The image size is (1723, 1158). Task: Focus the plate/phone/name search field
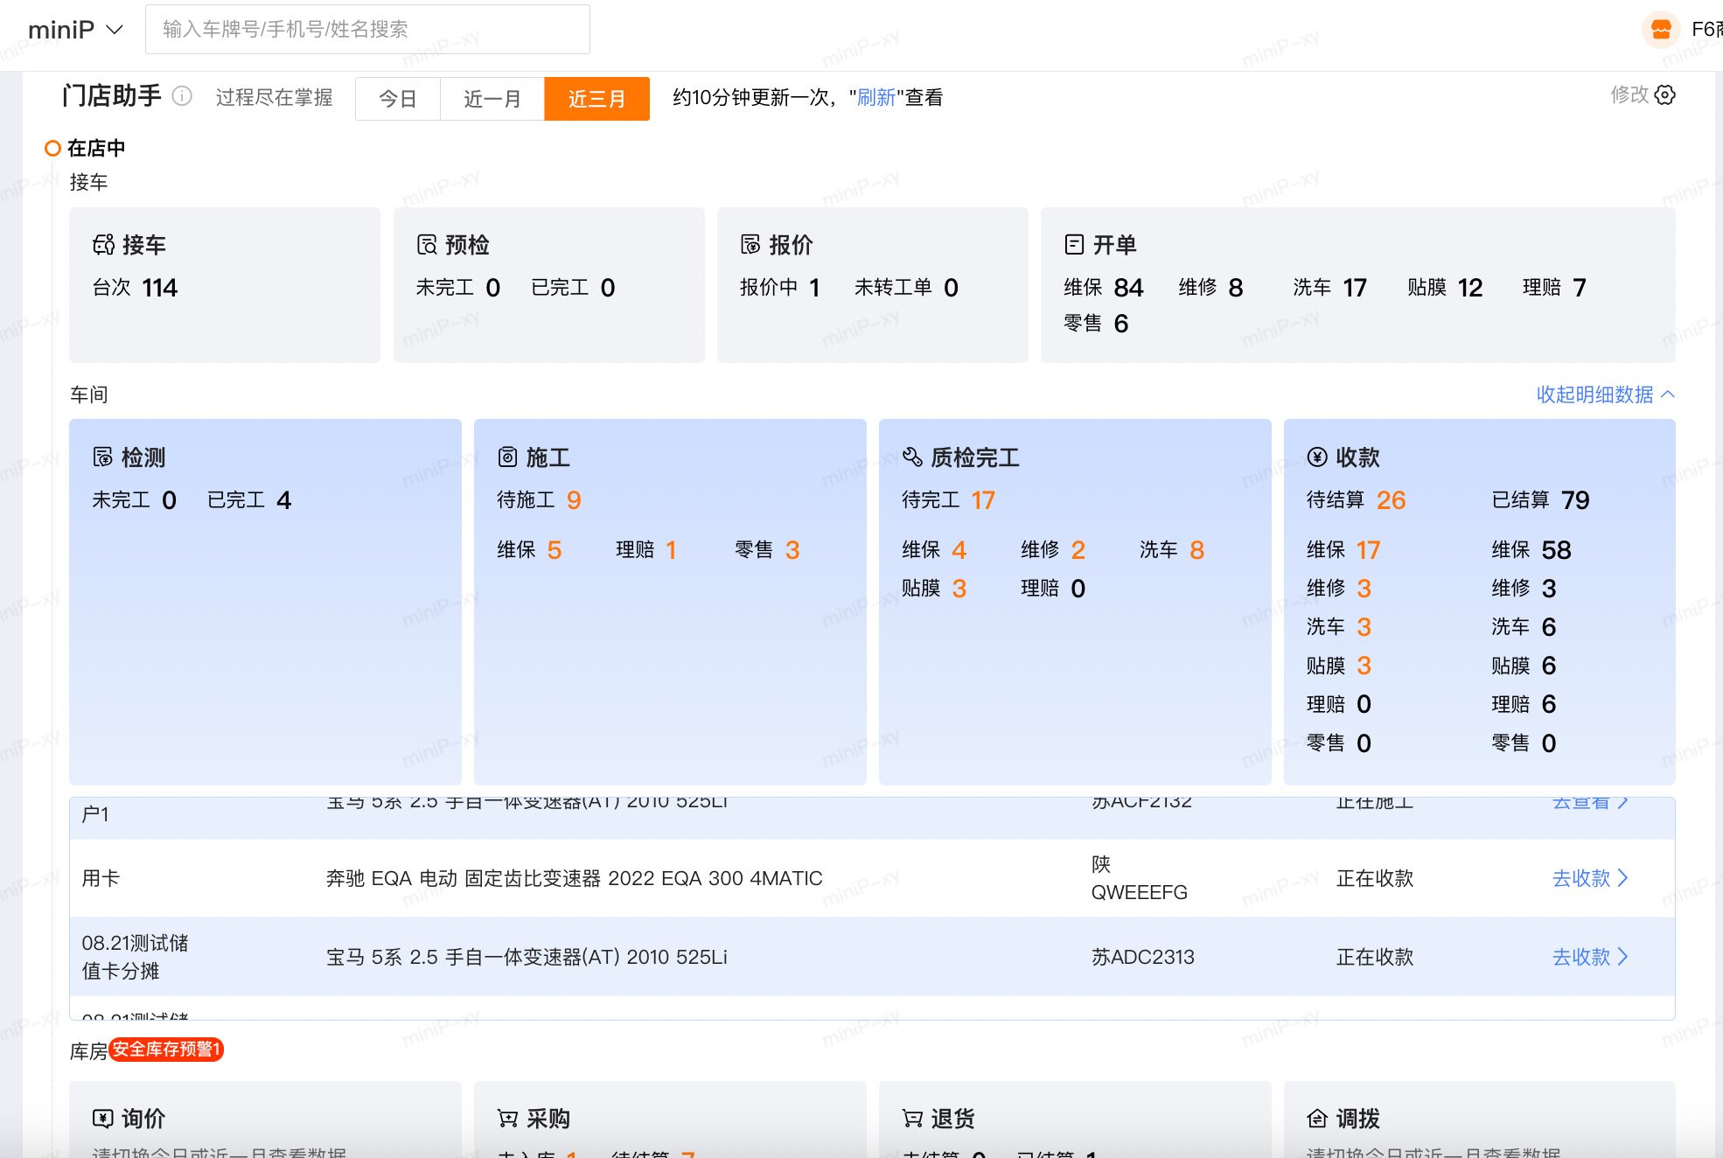pyautogui.click(x=367, y=29)
